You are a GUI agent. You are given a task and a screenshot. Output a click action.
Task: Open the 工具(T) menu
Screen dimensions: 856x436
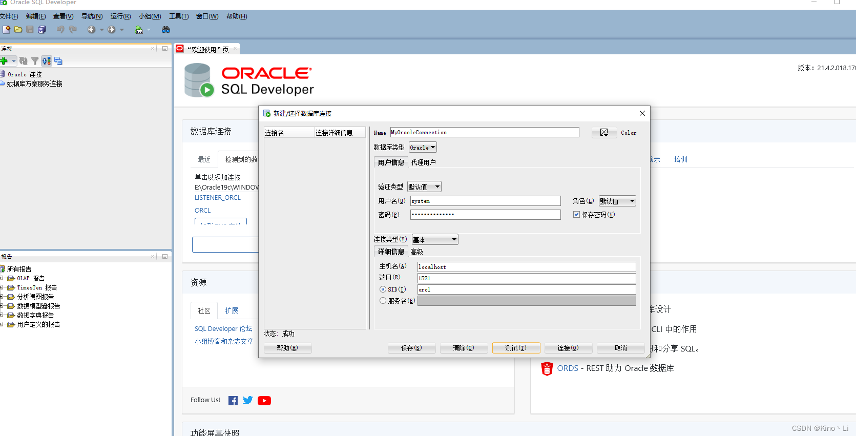[179, 16]
